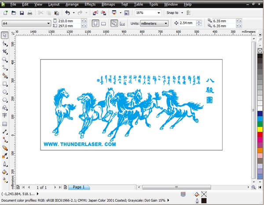Expand the Snap to dropdown
The width and height of the screenshot is (264, 205).
[x=182, y=13]
